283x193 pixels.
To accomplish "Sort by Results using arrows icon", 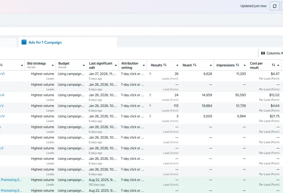I will point(165,65).
